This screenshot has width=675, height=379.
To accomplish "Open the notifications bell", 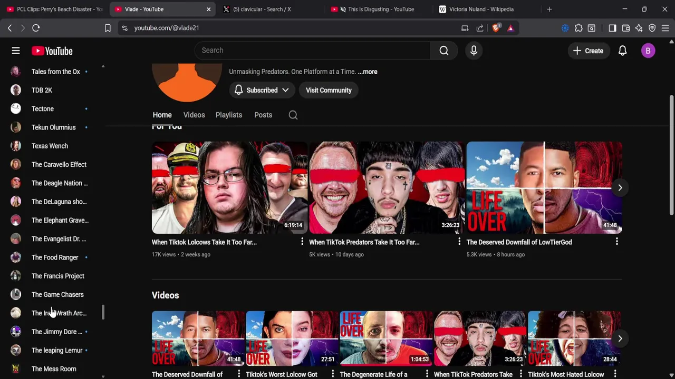I will pos(622,51).
